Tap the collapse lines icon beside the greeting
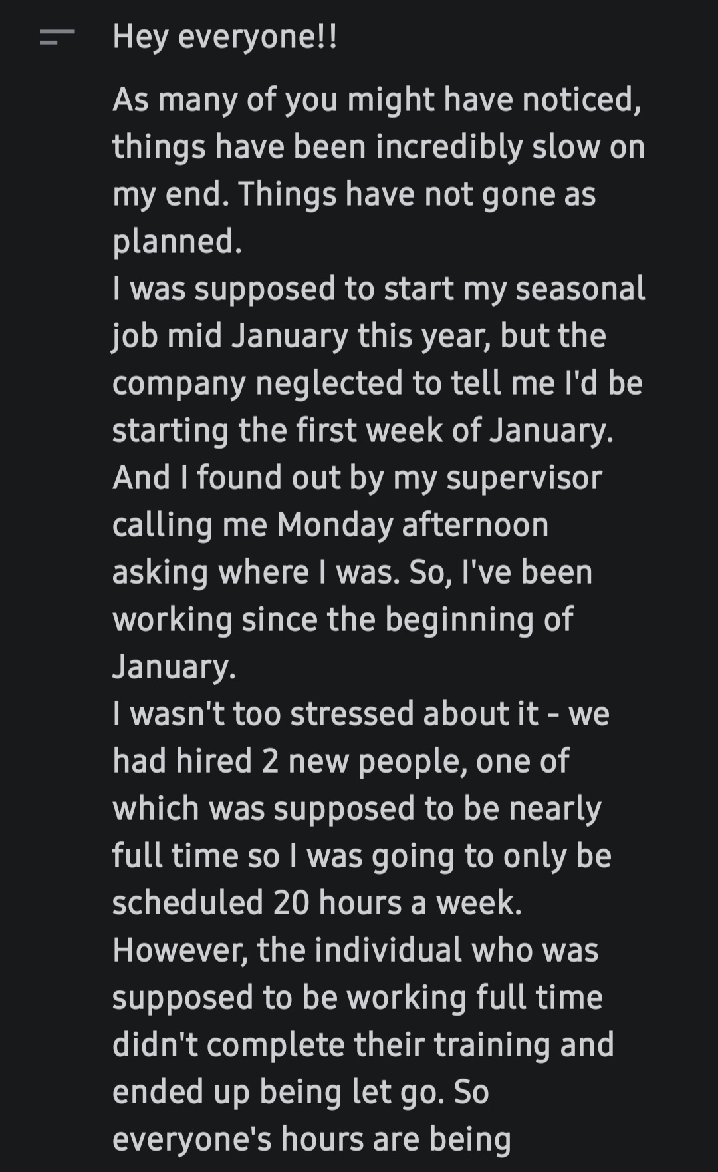This screenshot has height=1172, width=718. 56,37
